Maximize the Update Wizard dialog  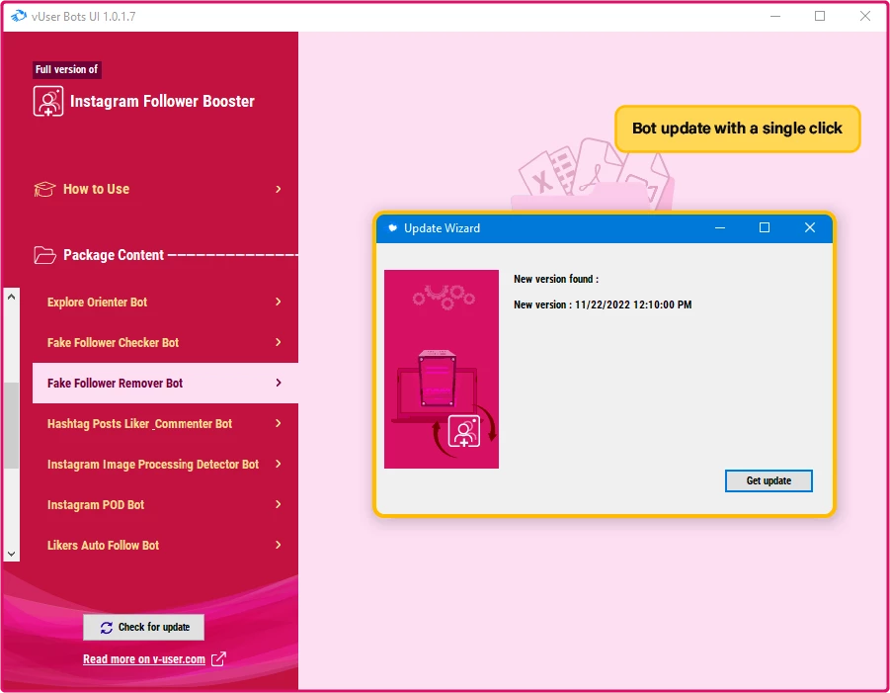(x=765, y=227)
